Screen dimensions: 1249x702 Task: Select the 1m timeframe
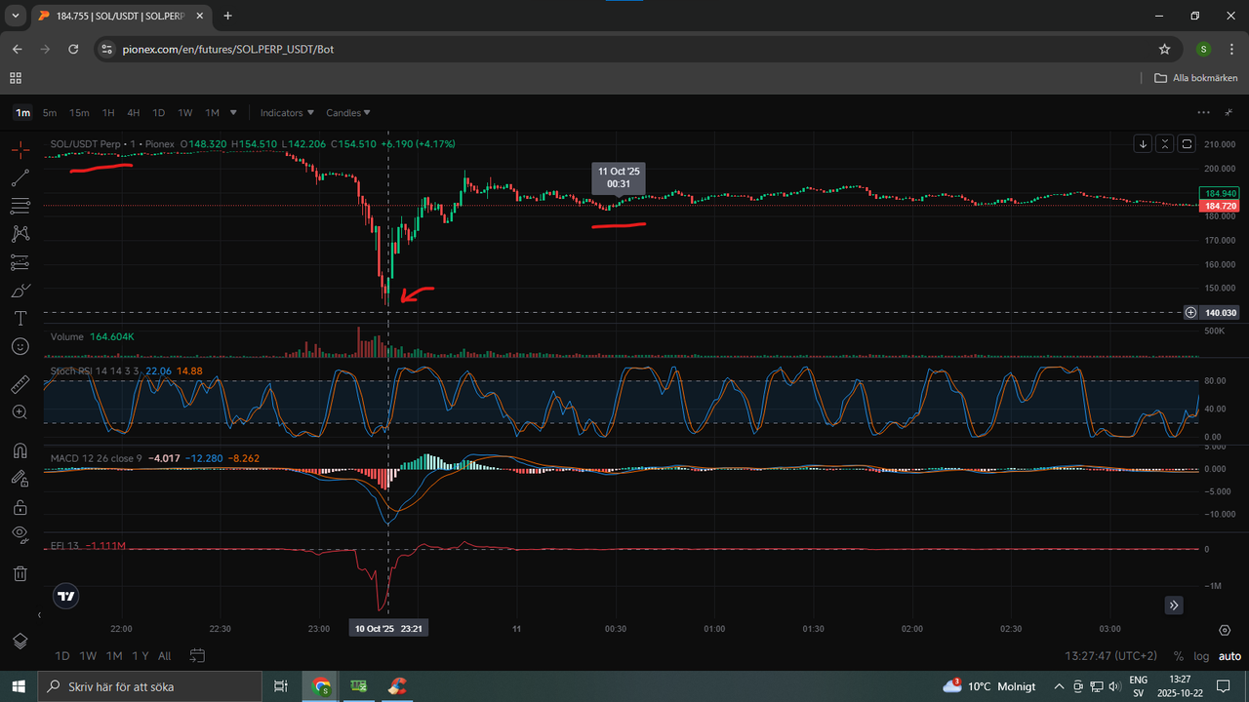(x=22, y=113)
